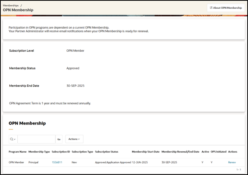Click the OPS Initiated column header

pyautogui.click(x=219, y=152)
